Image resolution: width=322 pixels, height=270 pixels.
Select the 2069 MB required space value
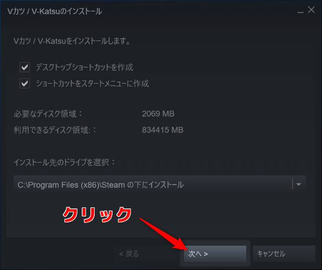pos(158,114)
